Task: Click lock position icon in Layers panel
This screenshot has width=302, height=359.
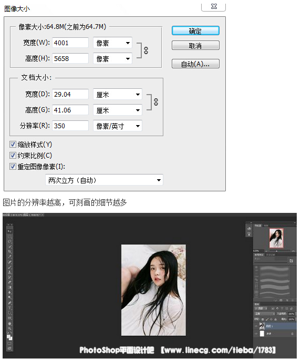Action: coord(271,319)
